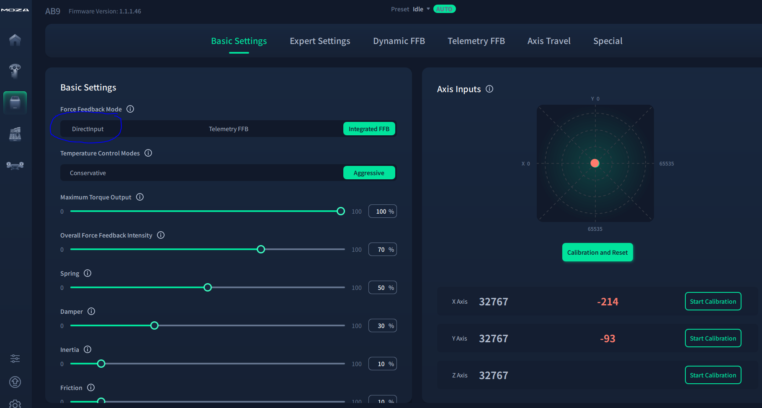762x408 pixels.
Task: Click the Maximum Torque Output percent field
Action: point(383,212)
